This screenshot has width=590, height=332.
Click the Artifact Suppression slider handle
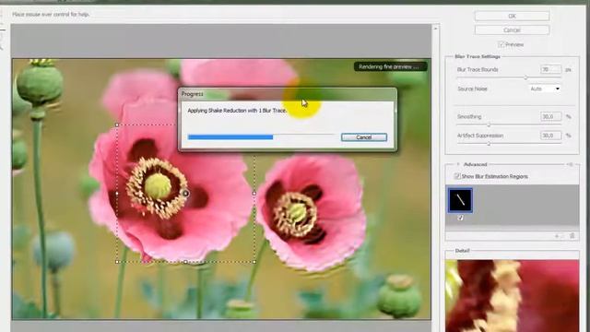point(489,144)
